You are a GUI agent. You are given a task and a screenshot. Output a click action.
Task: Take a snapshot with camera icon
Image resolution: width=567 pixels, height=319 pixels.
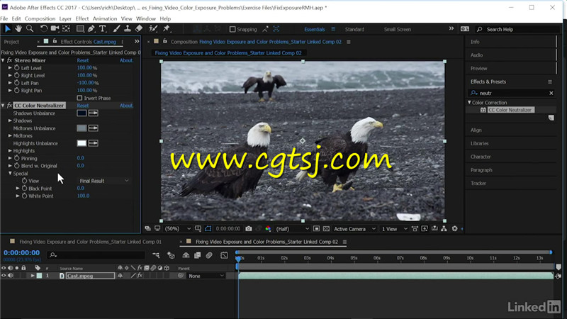(x=249, y=228)
